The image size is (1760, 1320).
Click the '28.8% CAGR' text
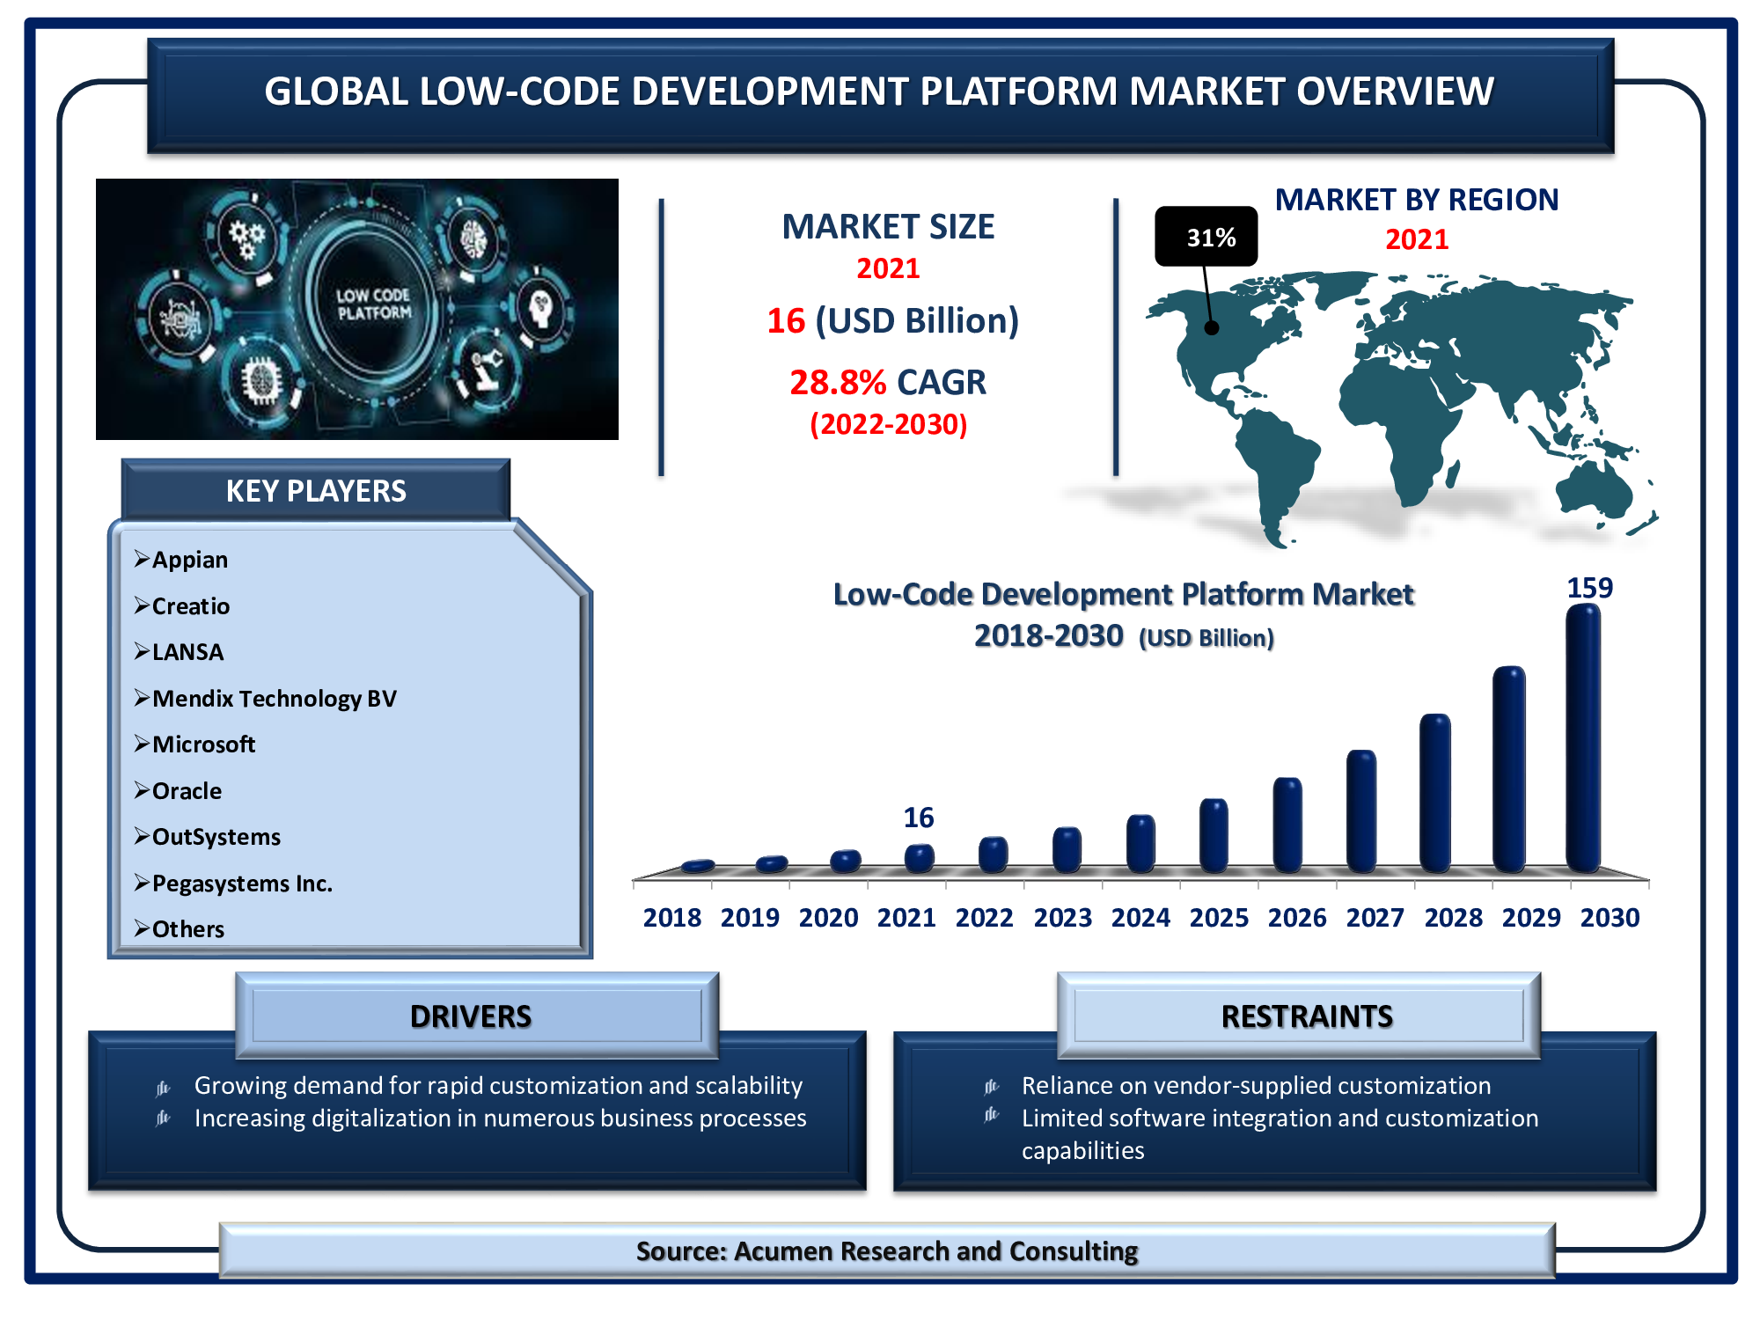pos(888,382)
